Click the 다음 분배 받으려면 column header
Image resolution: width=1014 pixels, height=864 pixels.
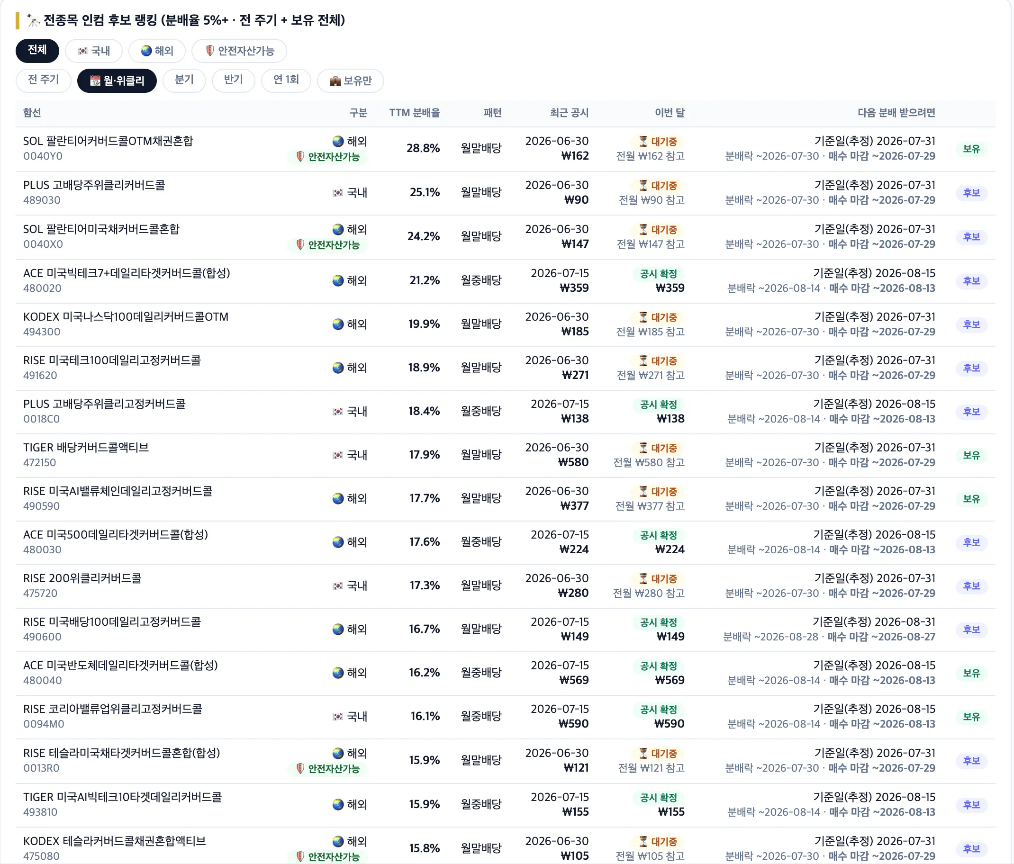(896, 113)
